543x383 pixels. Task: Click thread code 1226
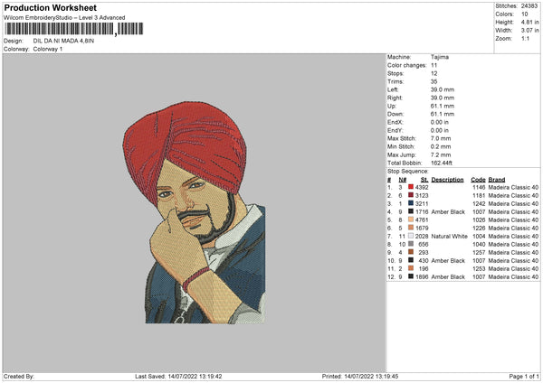point(479,229)
